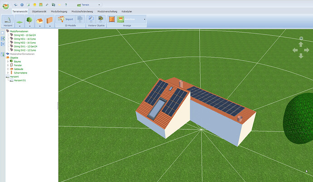Click expand-all tree icon in left sidebar

coord(3,39)
